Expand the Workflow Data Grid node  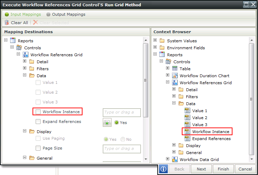(168, 159)
